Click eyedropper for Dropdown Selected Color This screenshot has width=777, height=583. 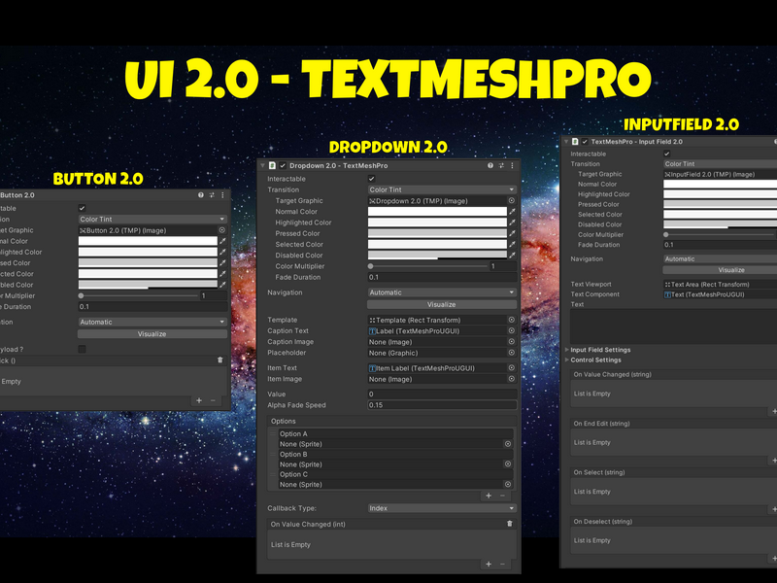(x=512, y=245)
